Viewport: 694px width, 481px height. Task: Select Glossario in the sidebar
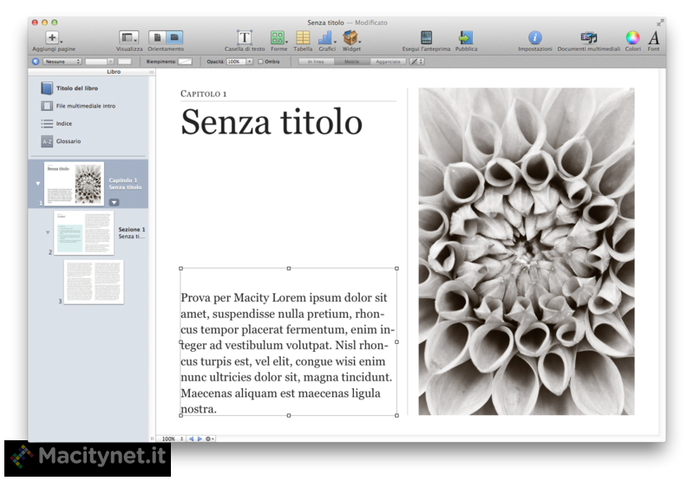pos(69,141)
